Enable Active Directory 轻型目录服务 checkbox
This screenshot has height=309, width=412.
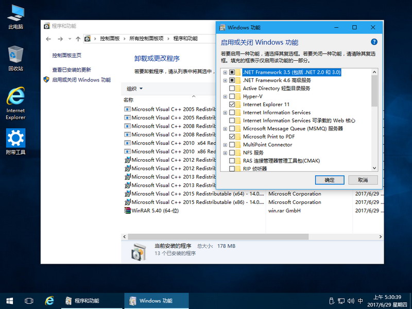click(x=232, y=88)
